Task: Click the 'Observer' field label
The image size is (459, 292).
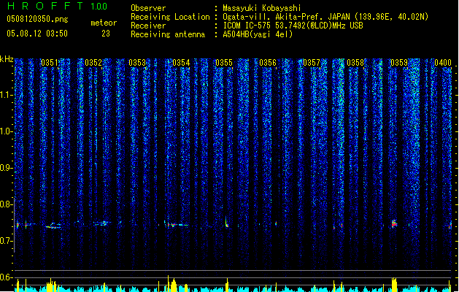Action: pyautogui.click(x=148, y=8)
